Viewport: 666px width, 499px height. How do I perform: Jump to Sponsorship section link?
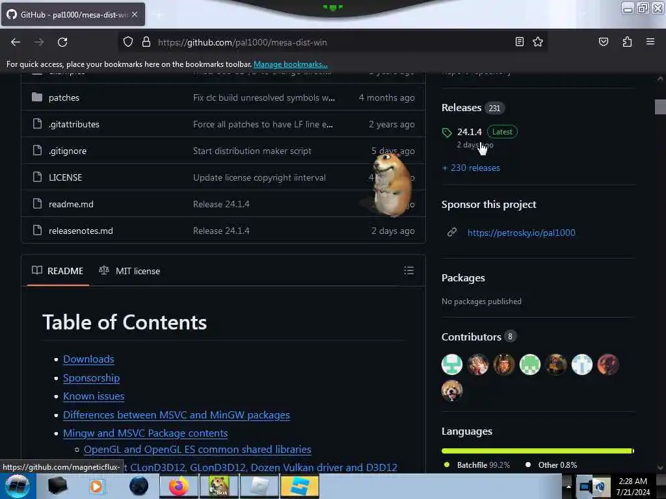pos(91,377)
